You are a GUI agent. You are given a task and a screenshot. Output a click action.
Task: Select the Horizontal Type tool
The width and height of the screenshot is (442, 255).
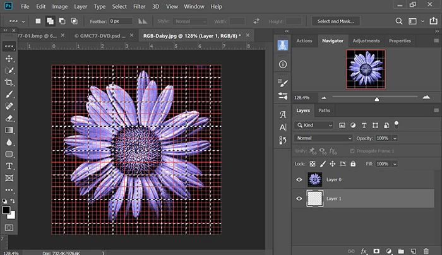pos(9,165)
